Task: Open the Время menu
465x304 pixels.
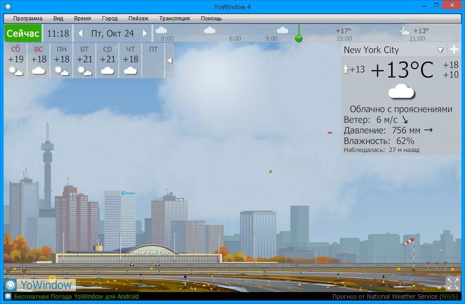Action: [83, 19]
